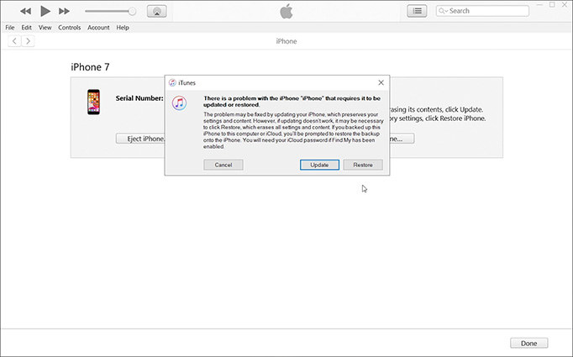Click the bold problem message text
The image size is (573, 357).
[x=292, y=101]
